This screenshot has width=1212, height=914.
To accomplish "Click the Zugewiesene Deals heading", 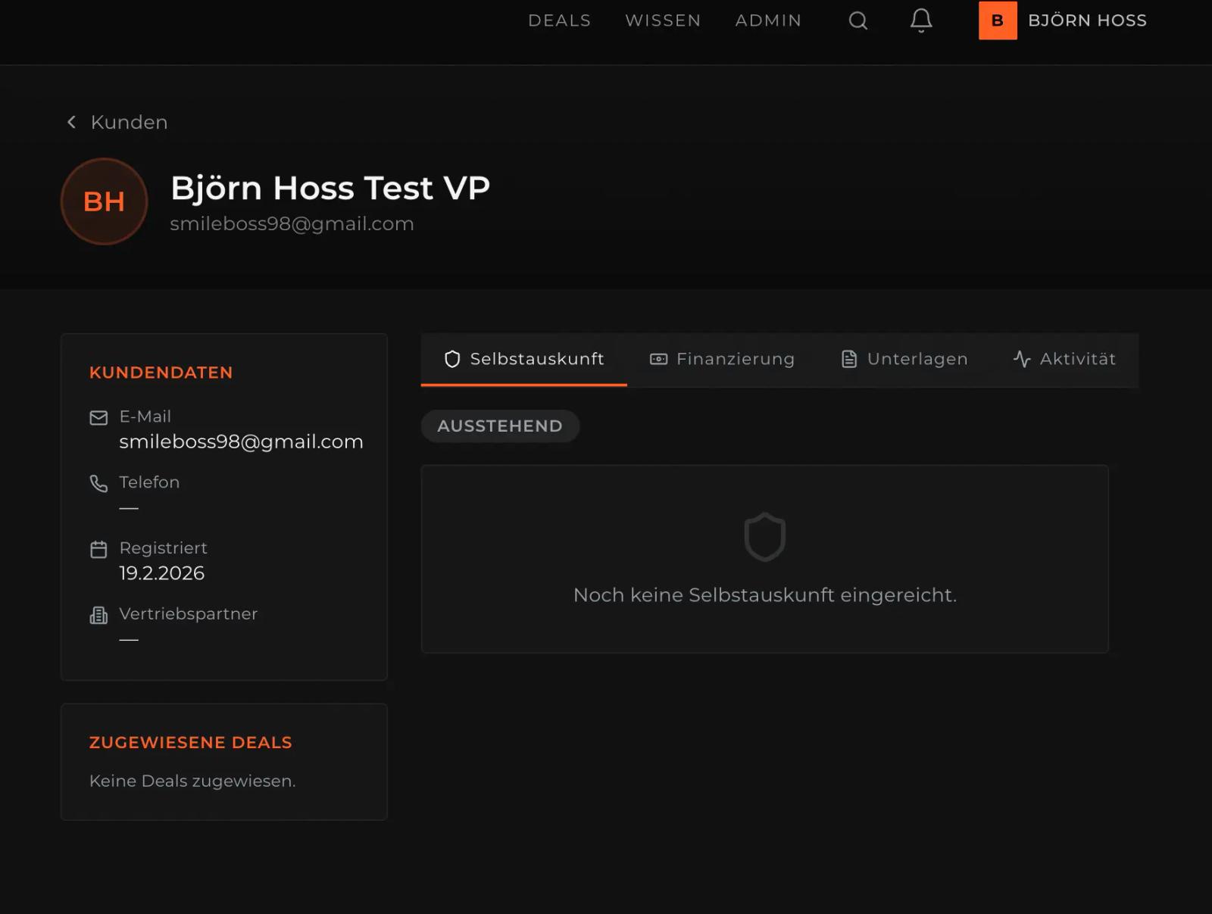I will tap(190, 743).
